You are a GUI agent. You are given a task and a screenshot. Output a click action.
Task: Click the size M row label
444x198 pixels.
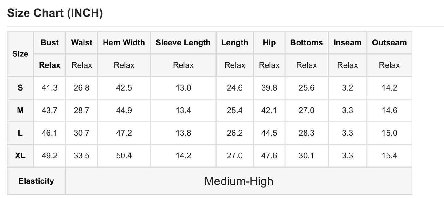point(20,110)
